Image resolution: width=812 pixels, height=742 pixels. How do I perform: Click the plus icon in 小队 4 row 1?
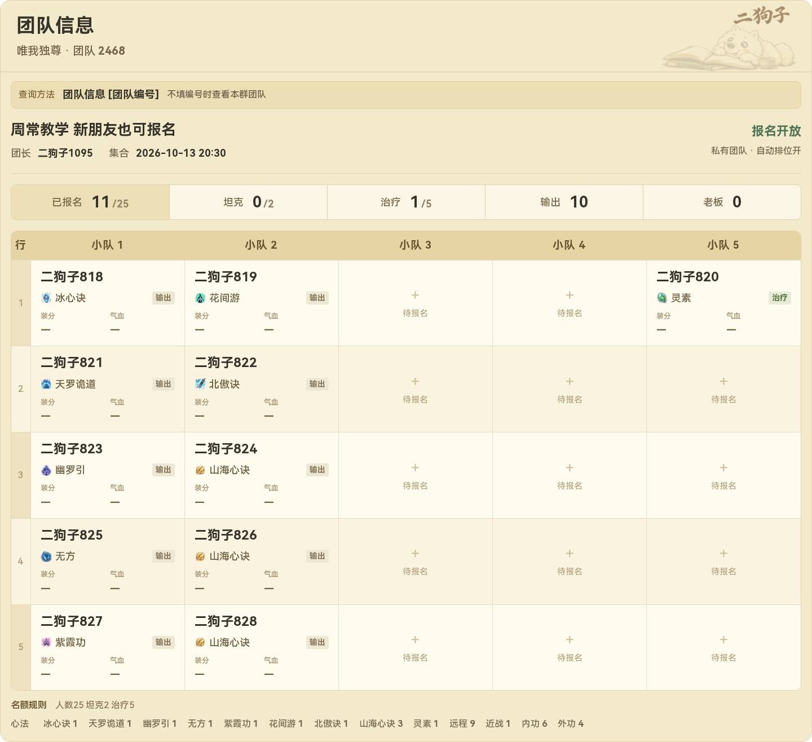point(570,295)
